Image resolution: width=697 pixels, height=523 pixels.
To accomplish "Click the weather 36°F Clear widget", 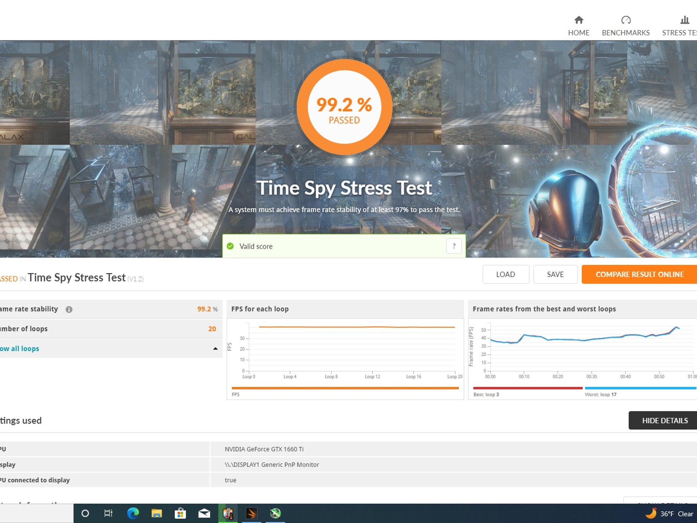I will pos(669,513).
